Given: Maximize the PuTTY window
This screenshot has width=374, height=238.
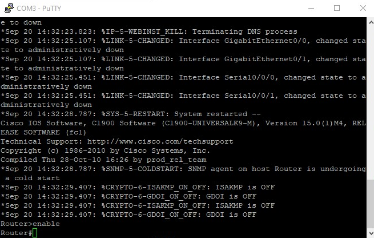Looking at the screenshot, I should (337, 8).
